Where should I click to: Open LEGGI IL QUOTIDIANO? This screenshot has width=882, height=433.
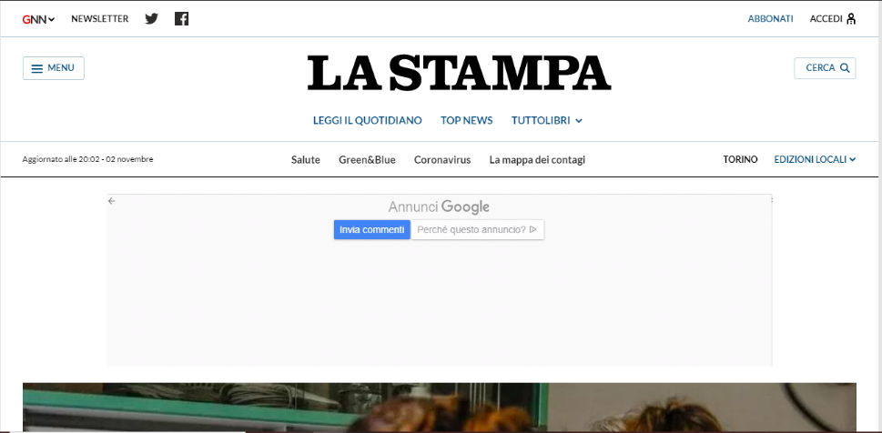tap(368, 120)
